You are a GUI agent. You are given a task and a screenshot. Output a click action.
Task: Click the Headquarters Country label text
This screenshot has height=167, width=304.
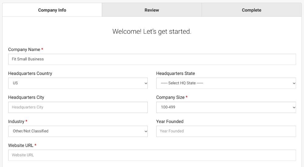pyautogui.click(x=30, y=73)
